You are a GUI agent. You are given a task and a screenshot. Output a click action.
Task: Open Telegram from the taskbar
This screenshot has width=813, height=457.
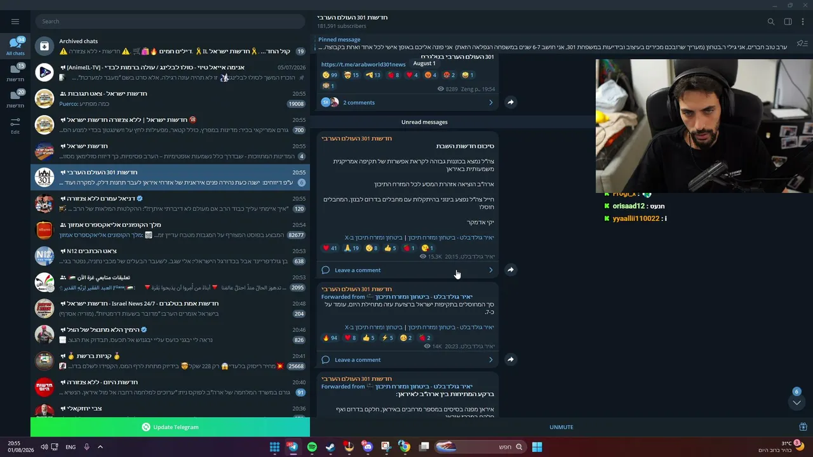[x=293, y=447]
